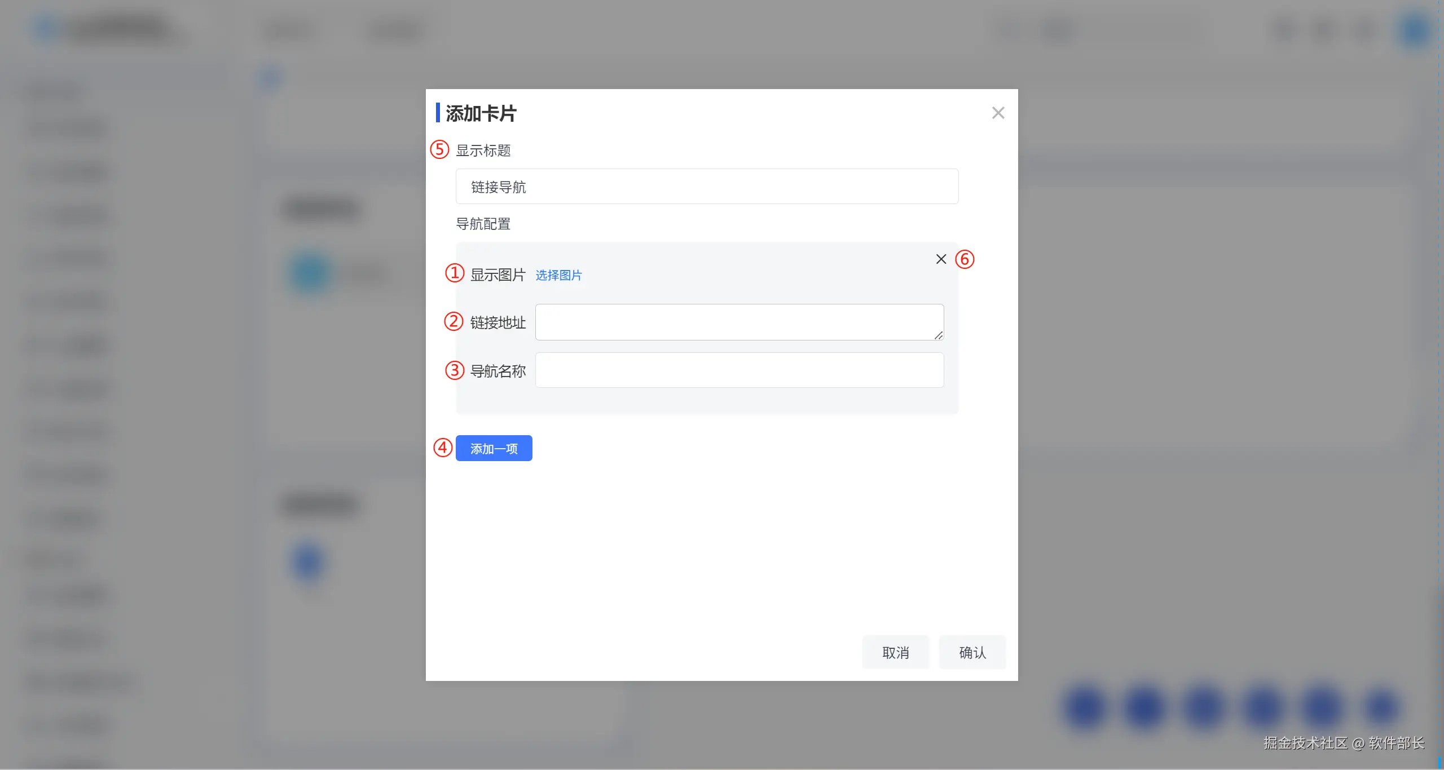This screenshot has width=1444, height=770.
Task: Click the red circled number 4 marker
Action: [x=443, y=448]
